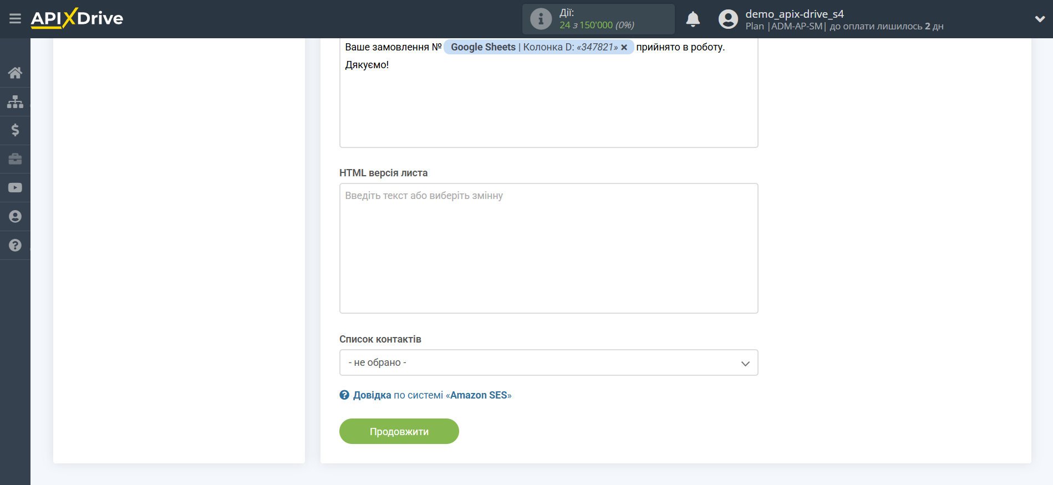Screen dimensions: 1053x485
Task: Click the Продовжити button
Action: [x=399, y=431]
